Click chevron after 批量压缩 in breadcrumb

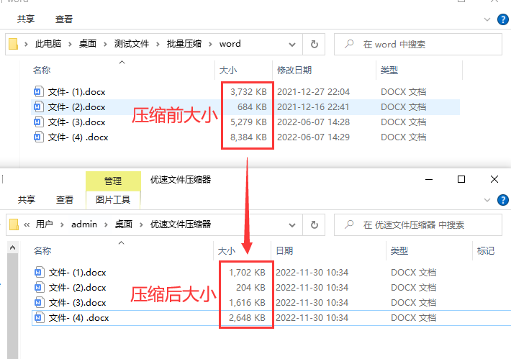click(x=211, y=44)
